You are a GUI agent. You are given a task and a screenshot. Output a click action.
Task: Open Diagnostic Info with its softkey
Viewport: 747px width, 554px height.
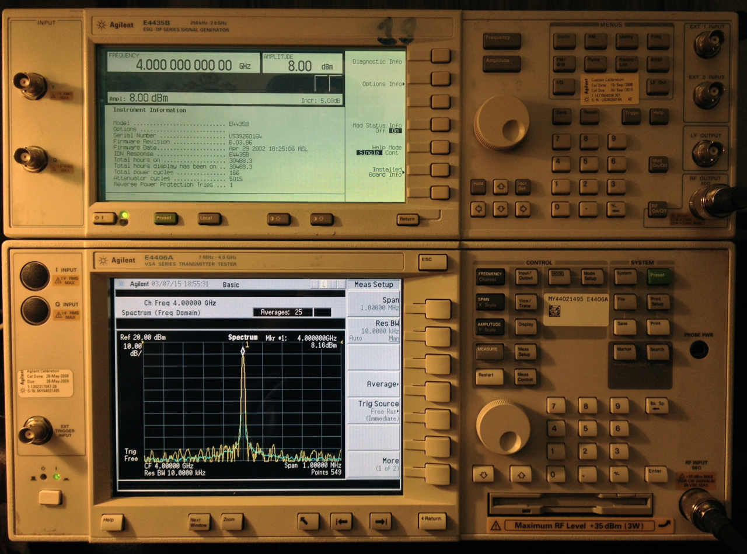(441, 55)
